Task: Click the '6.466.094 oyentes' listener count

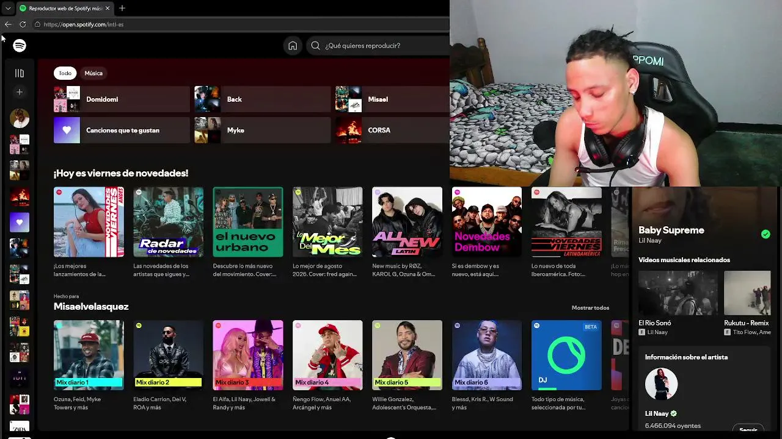Action: coord(673,426)
